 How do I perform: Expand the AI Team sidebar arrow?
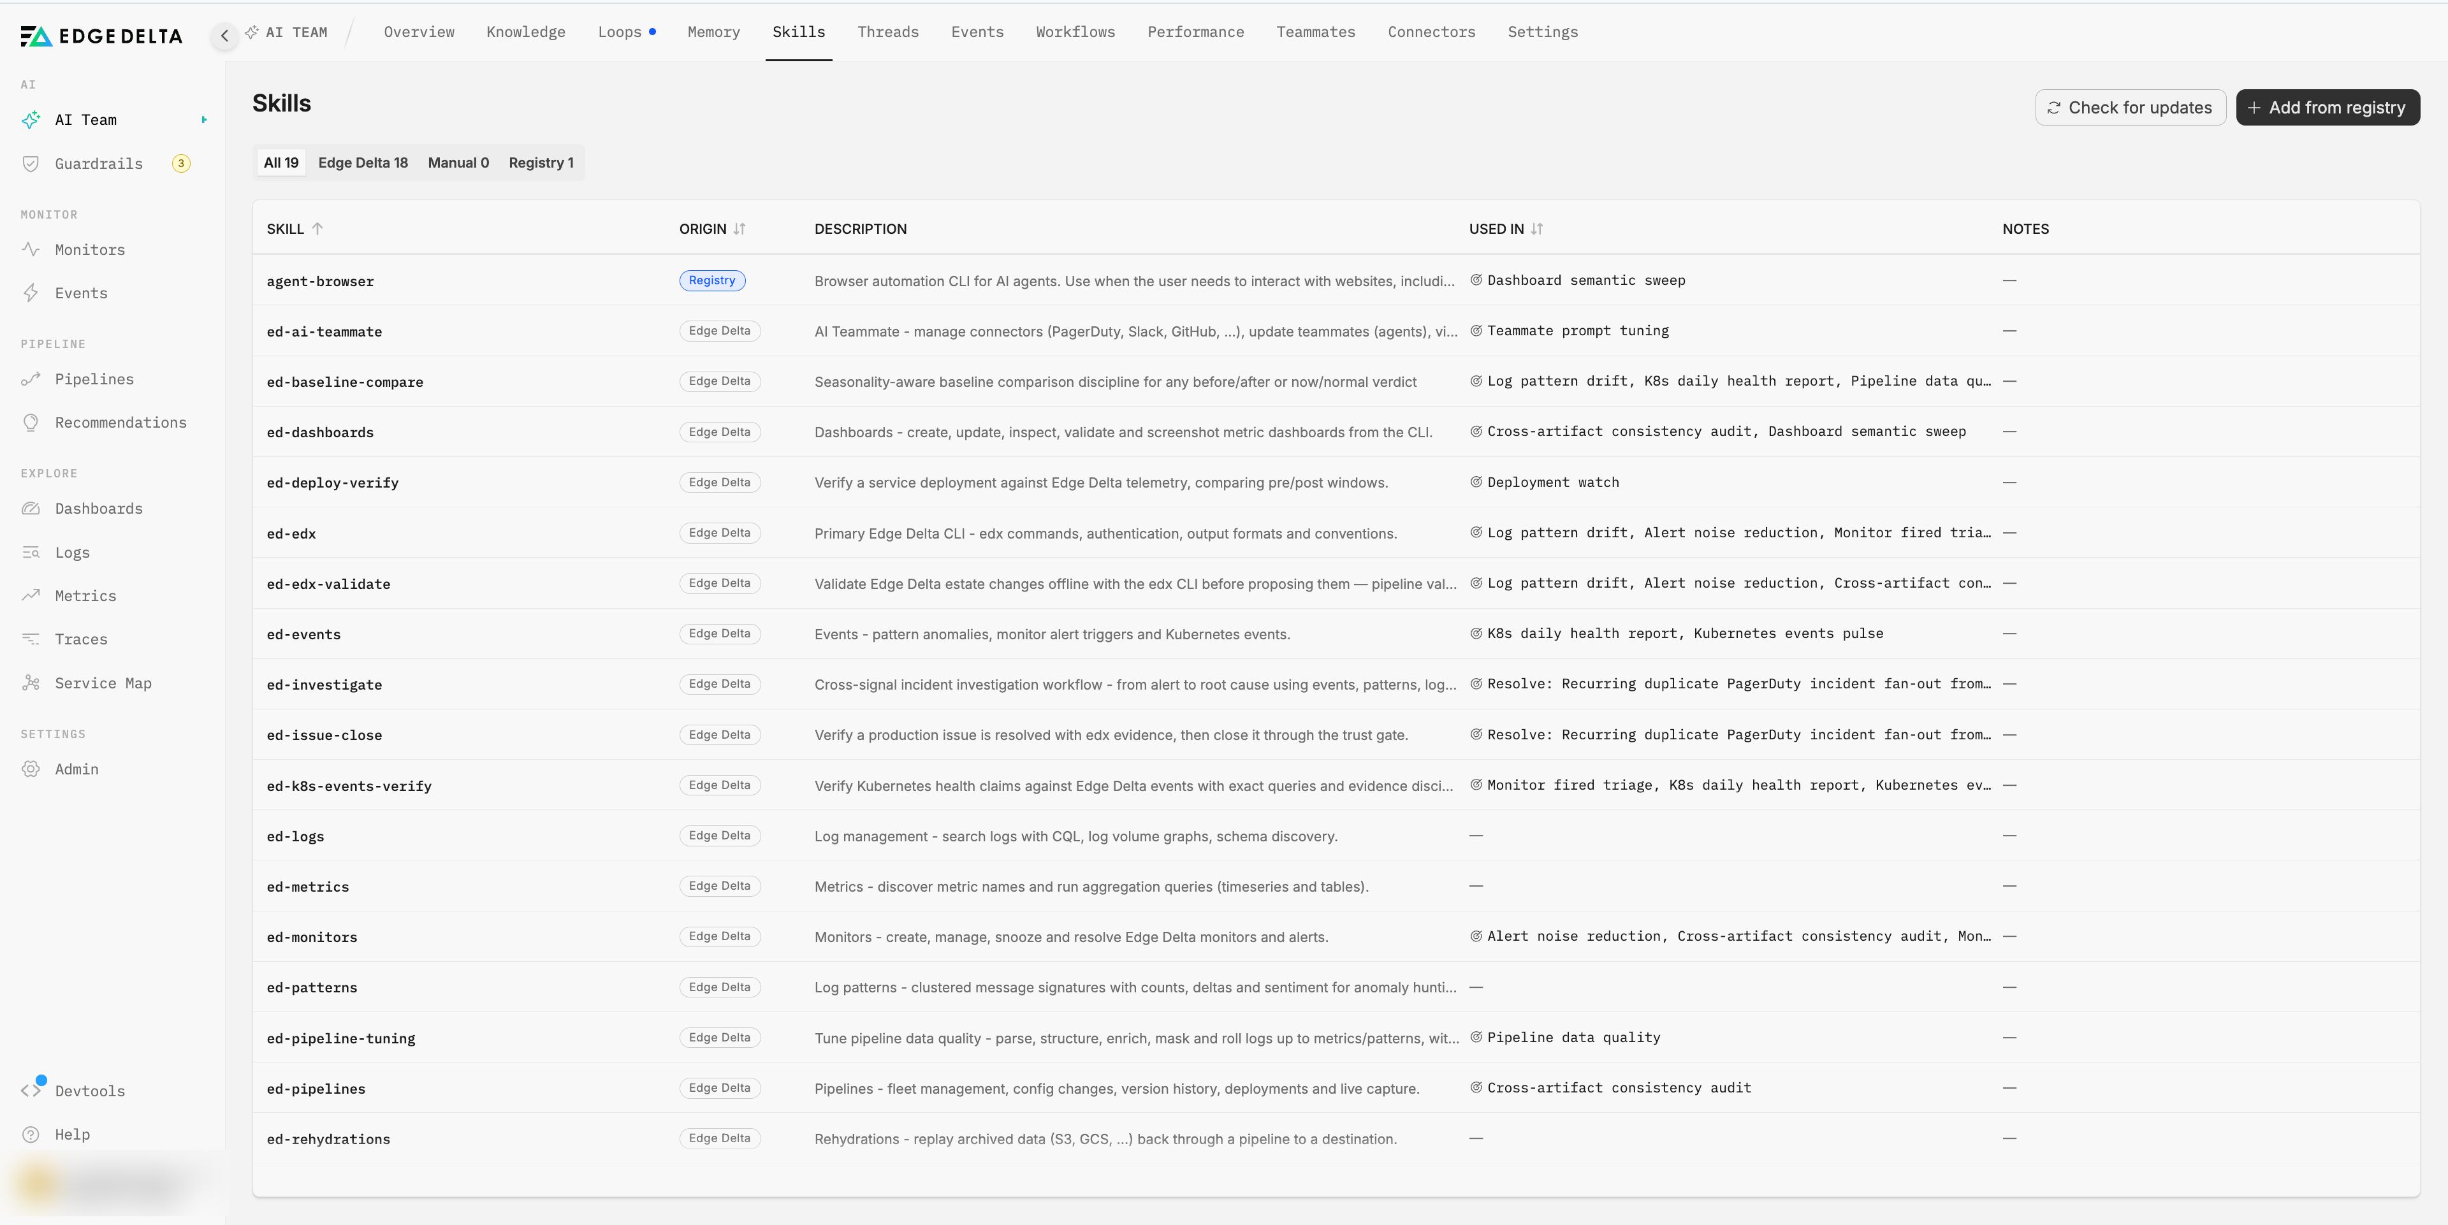pyautogui.click(x=204, y=120)
